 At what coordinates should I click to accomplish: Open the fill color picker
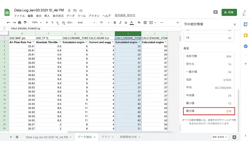[139, 23]
